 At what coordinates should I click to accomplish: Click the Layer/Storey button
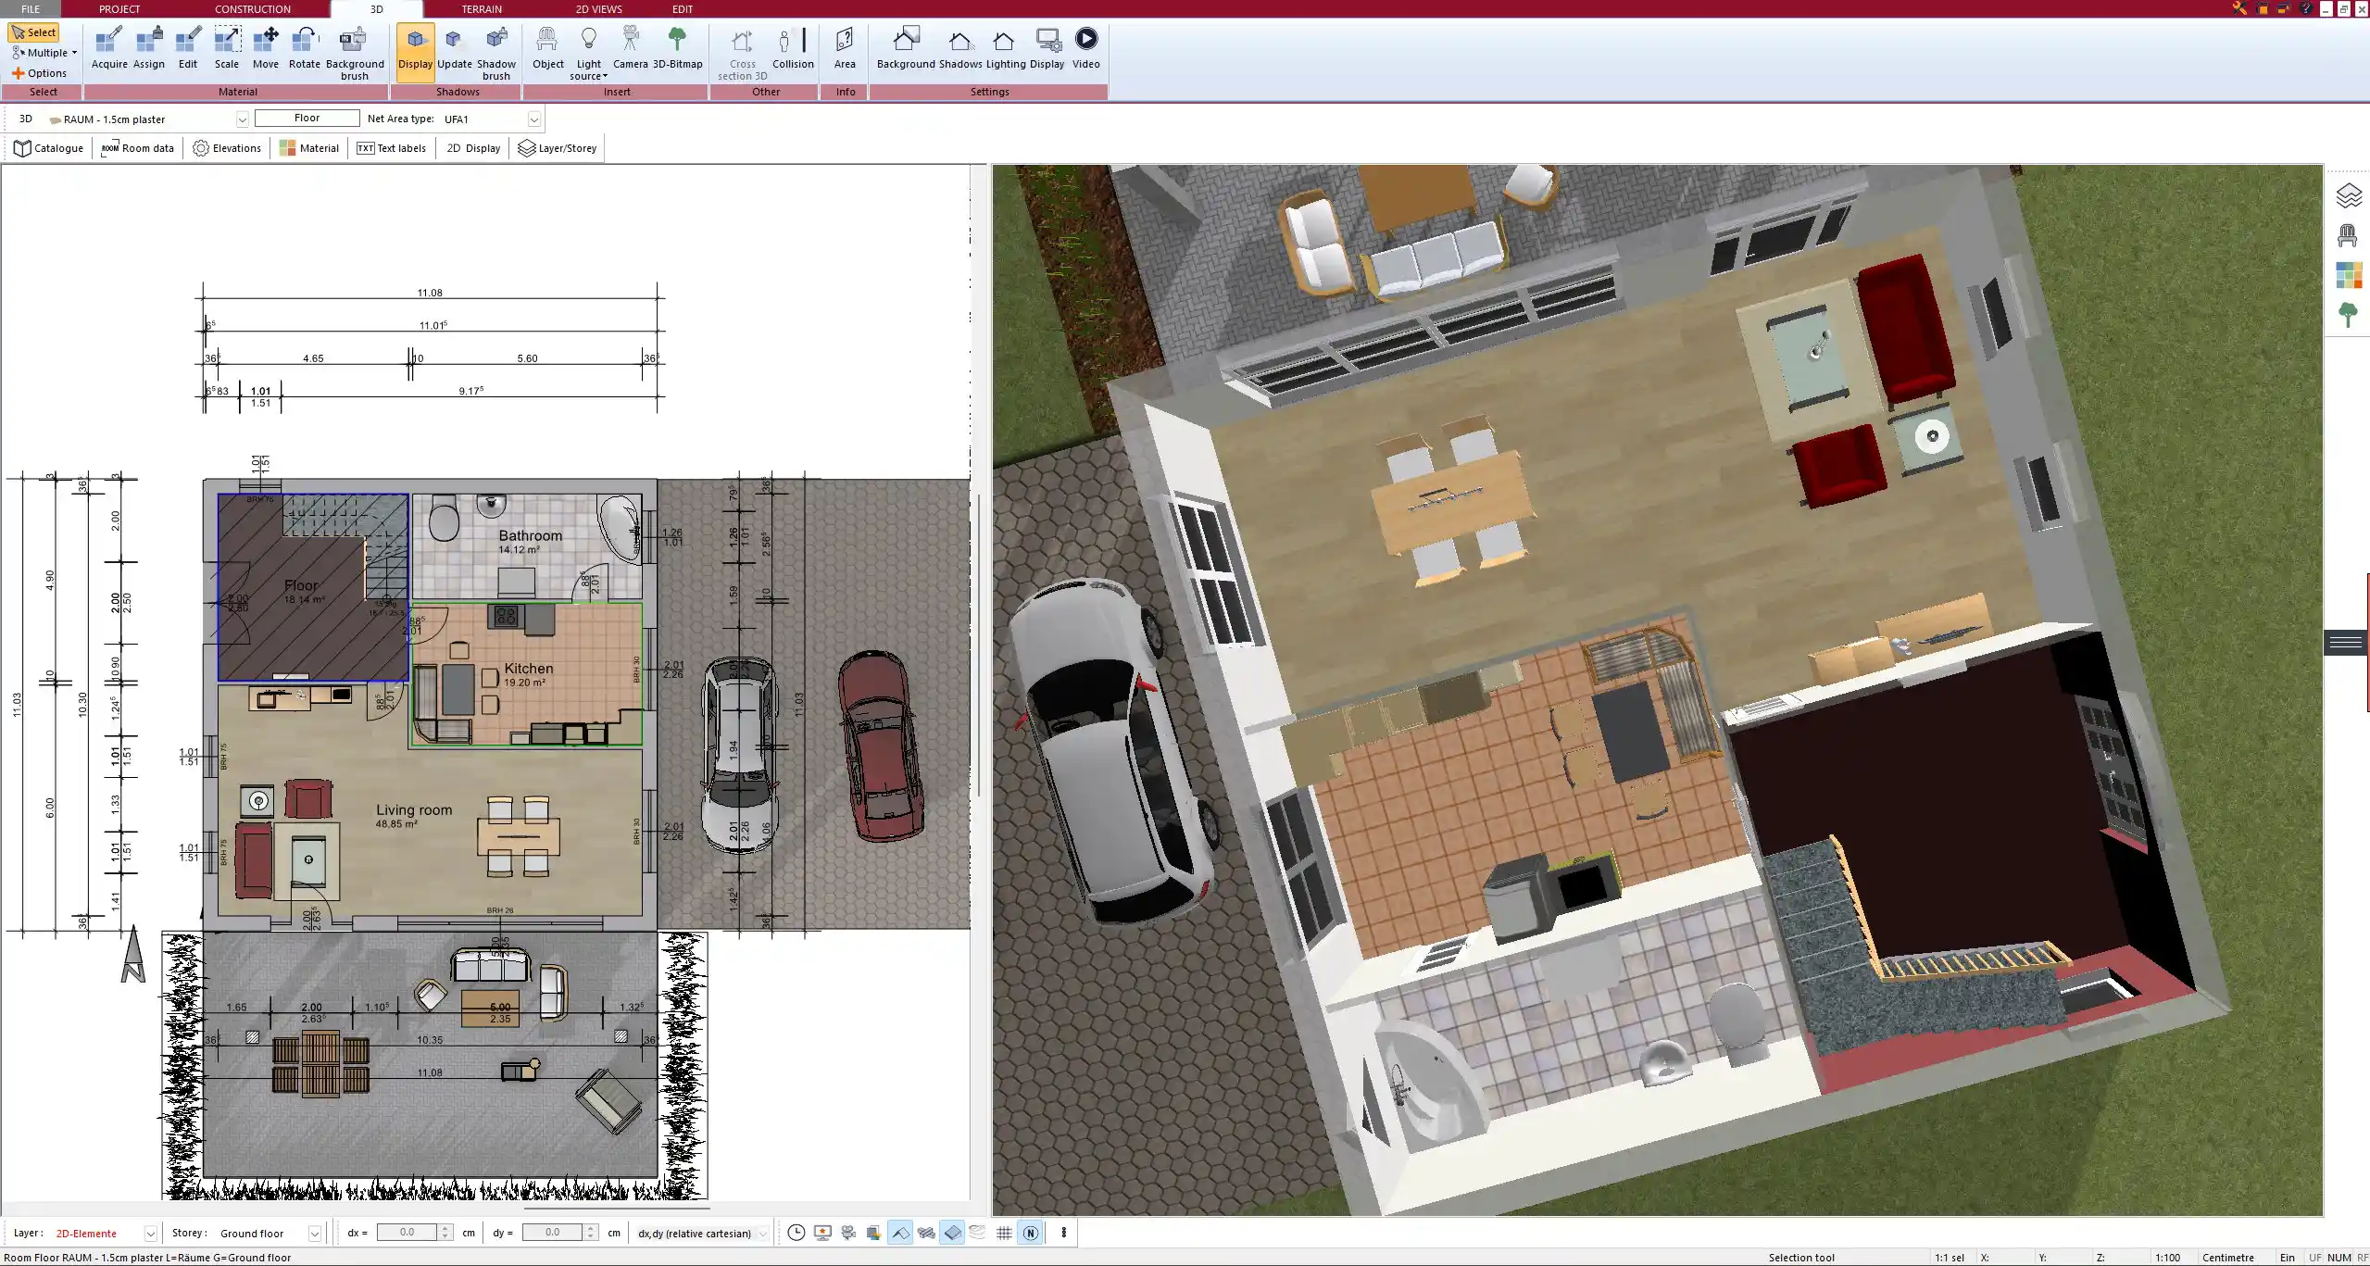coord(556,148)
